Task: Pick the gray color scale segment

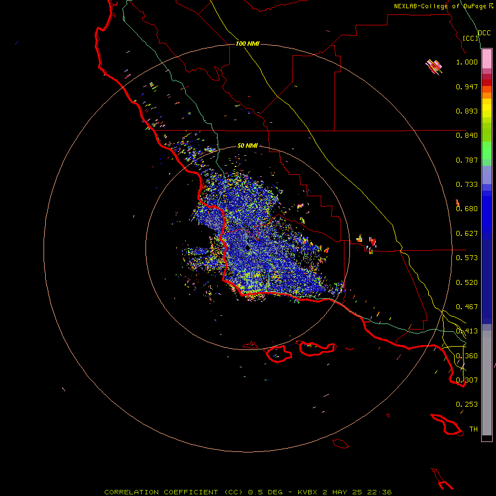Action: pyautogui.click(x=487, y=383)
